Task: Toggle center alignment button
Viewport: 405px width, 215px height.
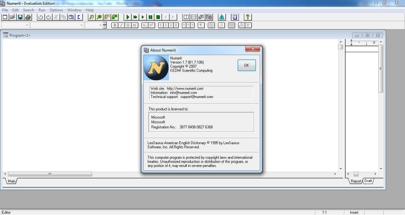Action: (x=166, y=25)
